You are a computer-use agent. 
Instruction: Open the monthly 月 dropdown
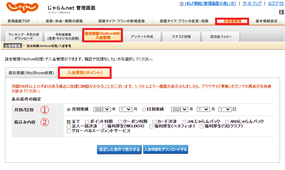pos(125,109)
